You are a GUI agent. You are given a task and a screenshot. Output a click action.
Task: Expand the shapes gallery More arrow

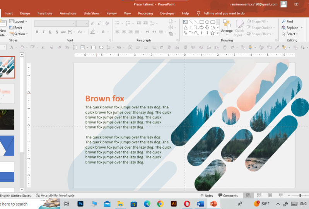tap(218, 33)
